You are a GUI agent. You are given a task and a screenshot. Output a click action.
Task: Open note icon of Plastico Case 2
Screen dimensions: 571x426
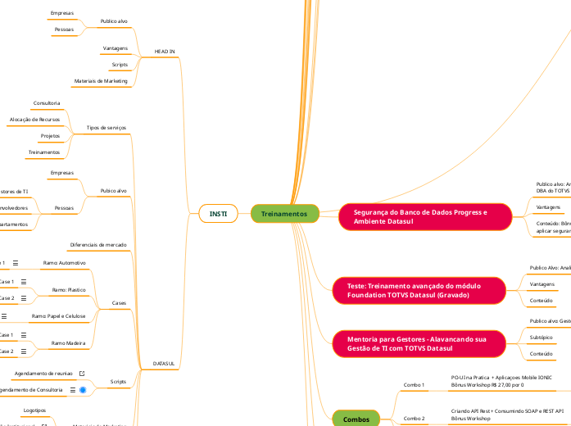(x=24, y=298)
